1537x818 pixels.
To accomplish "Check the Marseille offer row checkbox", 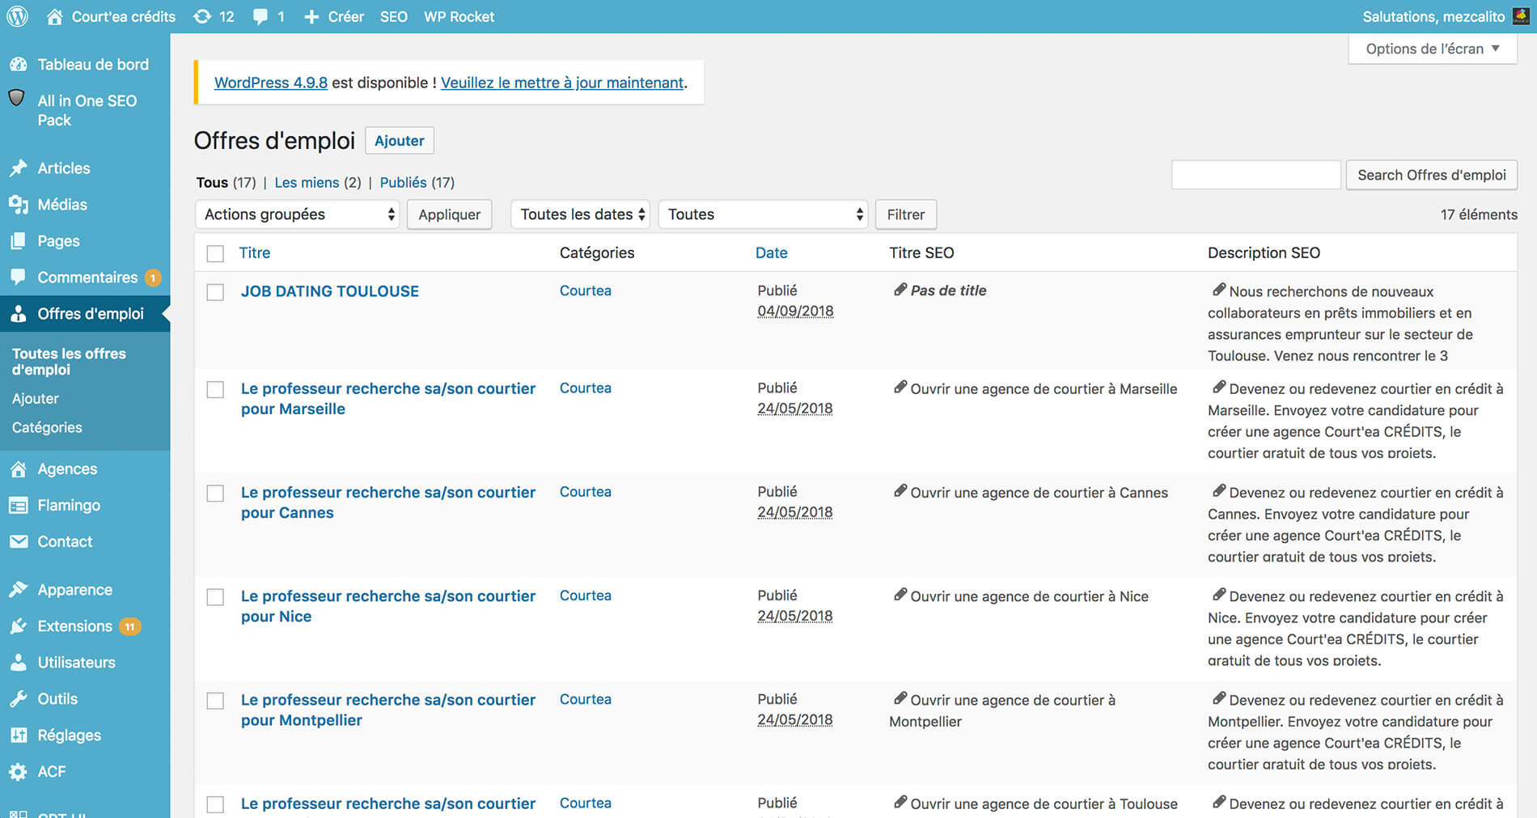I will point(215,389).
